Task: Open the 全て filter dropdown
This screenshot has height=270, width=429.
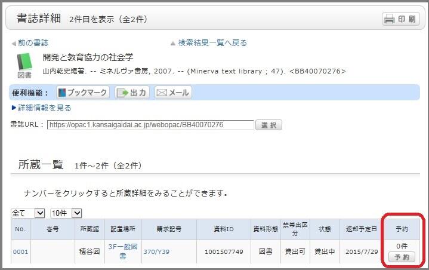Action: tap(28, 213)
